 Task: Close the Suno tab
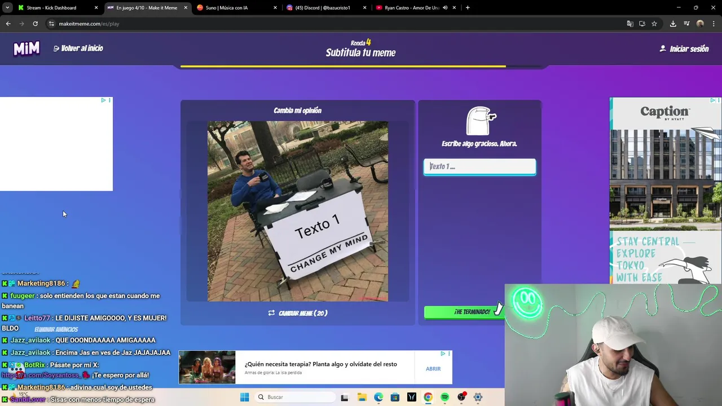pyautogui.click(x=275, y=8)
